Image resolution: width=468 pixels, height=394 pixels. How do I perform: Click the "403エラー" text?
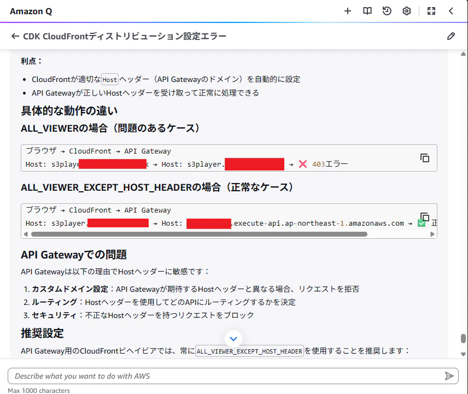330,164
